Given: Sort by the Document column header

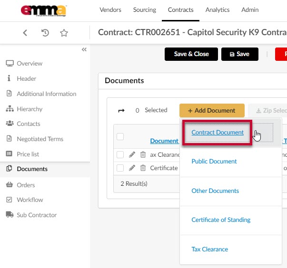Looking at the screenshot, I should 164,141.
